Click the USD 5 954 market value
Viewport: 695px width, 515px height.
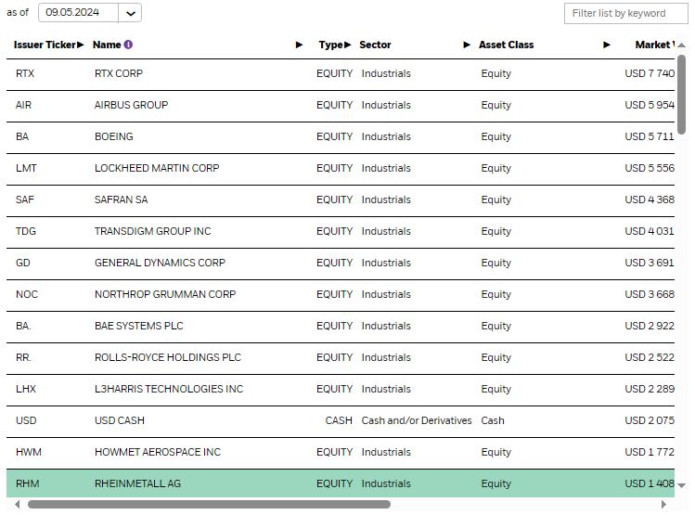click(x=650, y=105)
